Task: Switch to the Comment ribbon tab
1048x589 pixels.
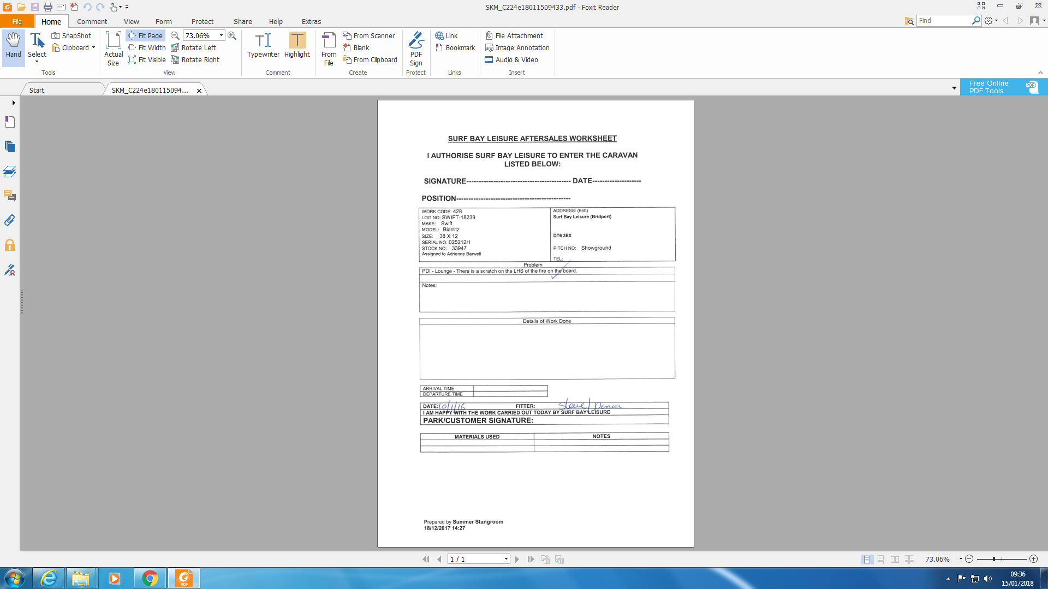Action: pyautogui.click(x=92, y=21)
